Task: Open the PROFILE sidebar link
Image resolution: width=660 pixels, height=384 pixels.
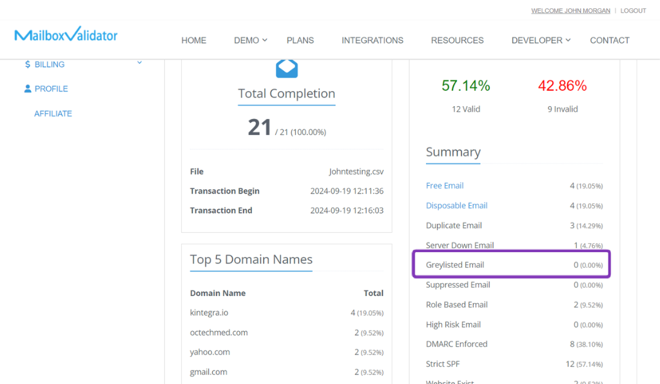Action: (52, 89)
